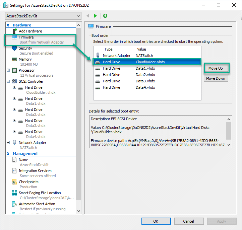Click the SCSI Controller icon

[14, 81]
